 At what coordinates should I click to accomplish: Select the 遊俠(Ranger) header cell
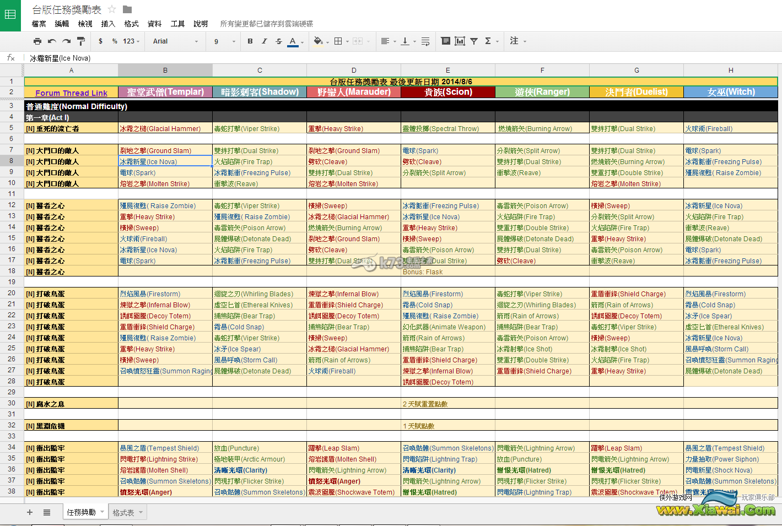pos(542,92)
